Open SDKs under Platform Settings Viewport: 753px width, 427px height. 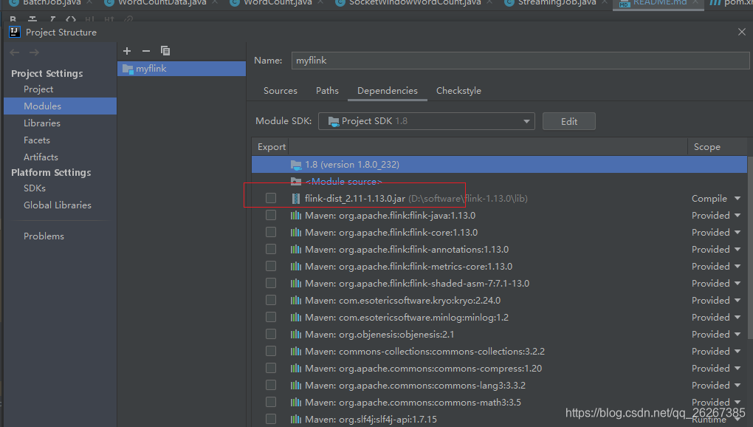35,188
